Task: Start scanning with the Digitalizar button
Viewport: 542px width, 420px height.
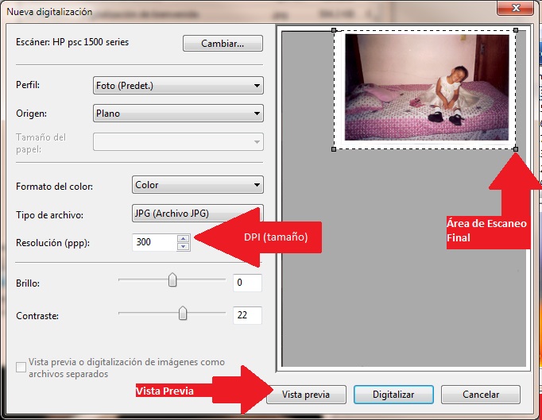Action: [393, 395]
